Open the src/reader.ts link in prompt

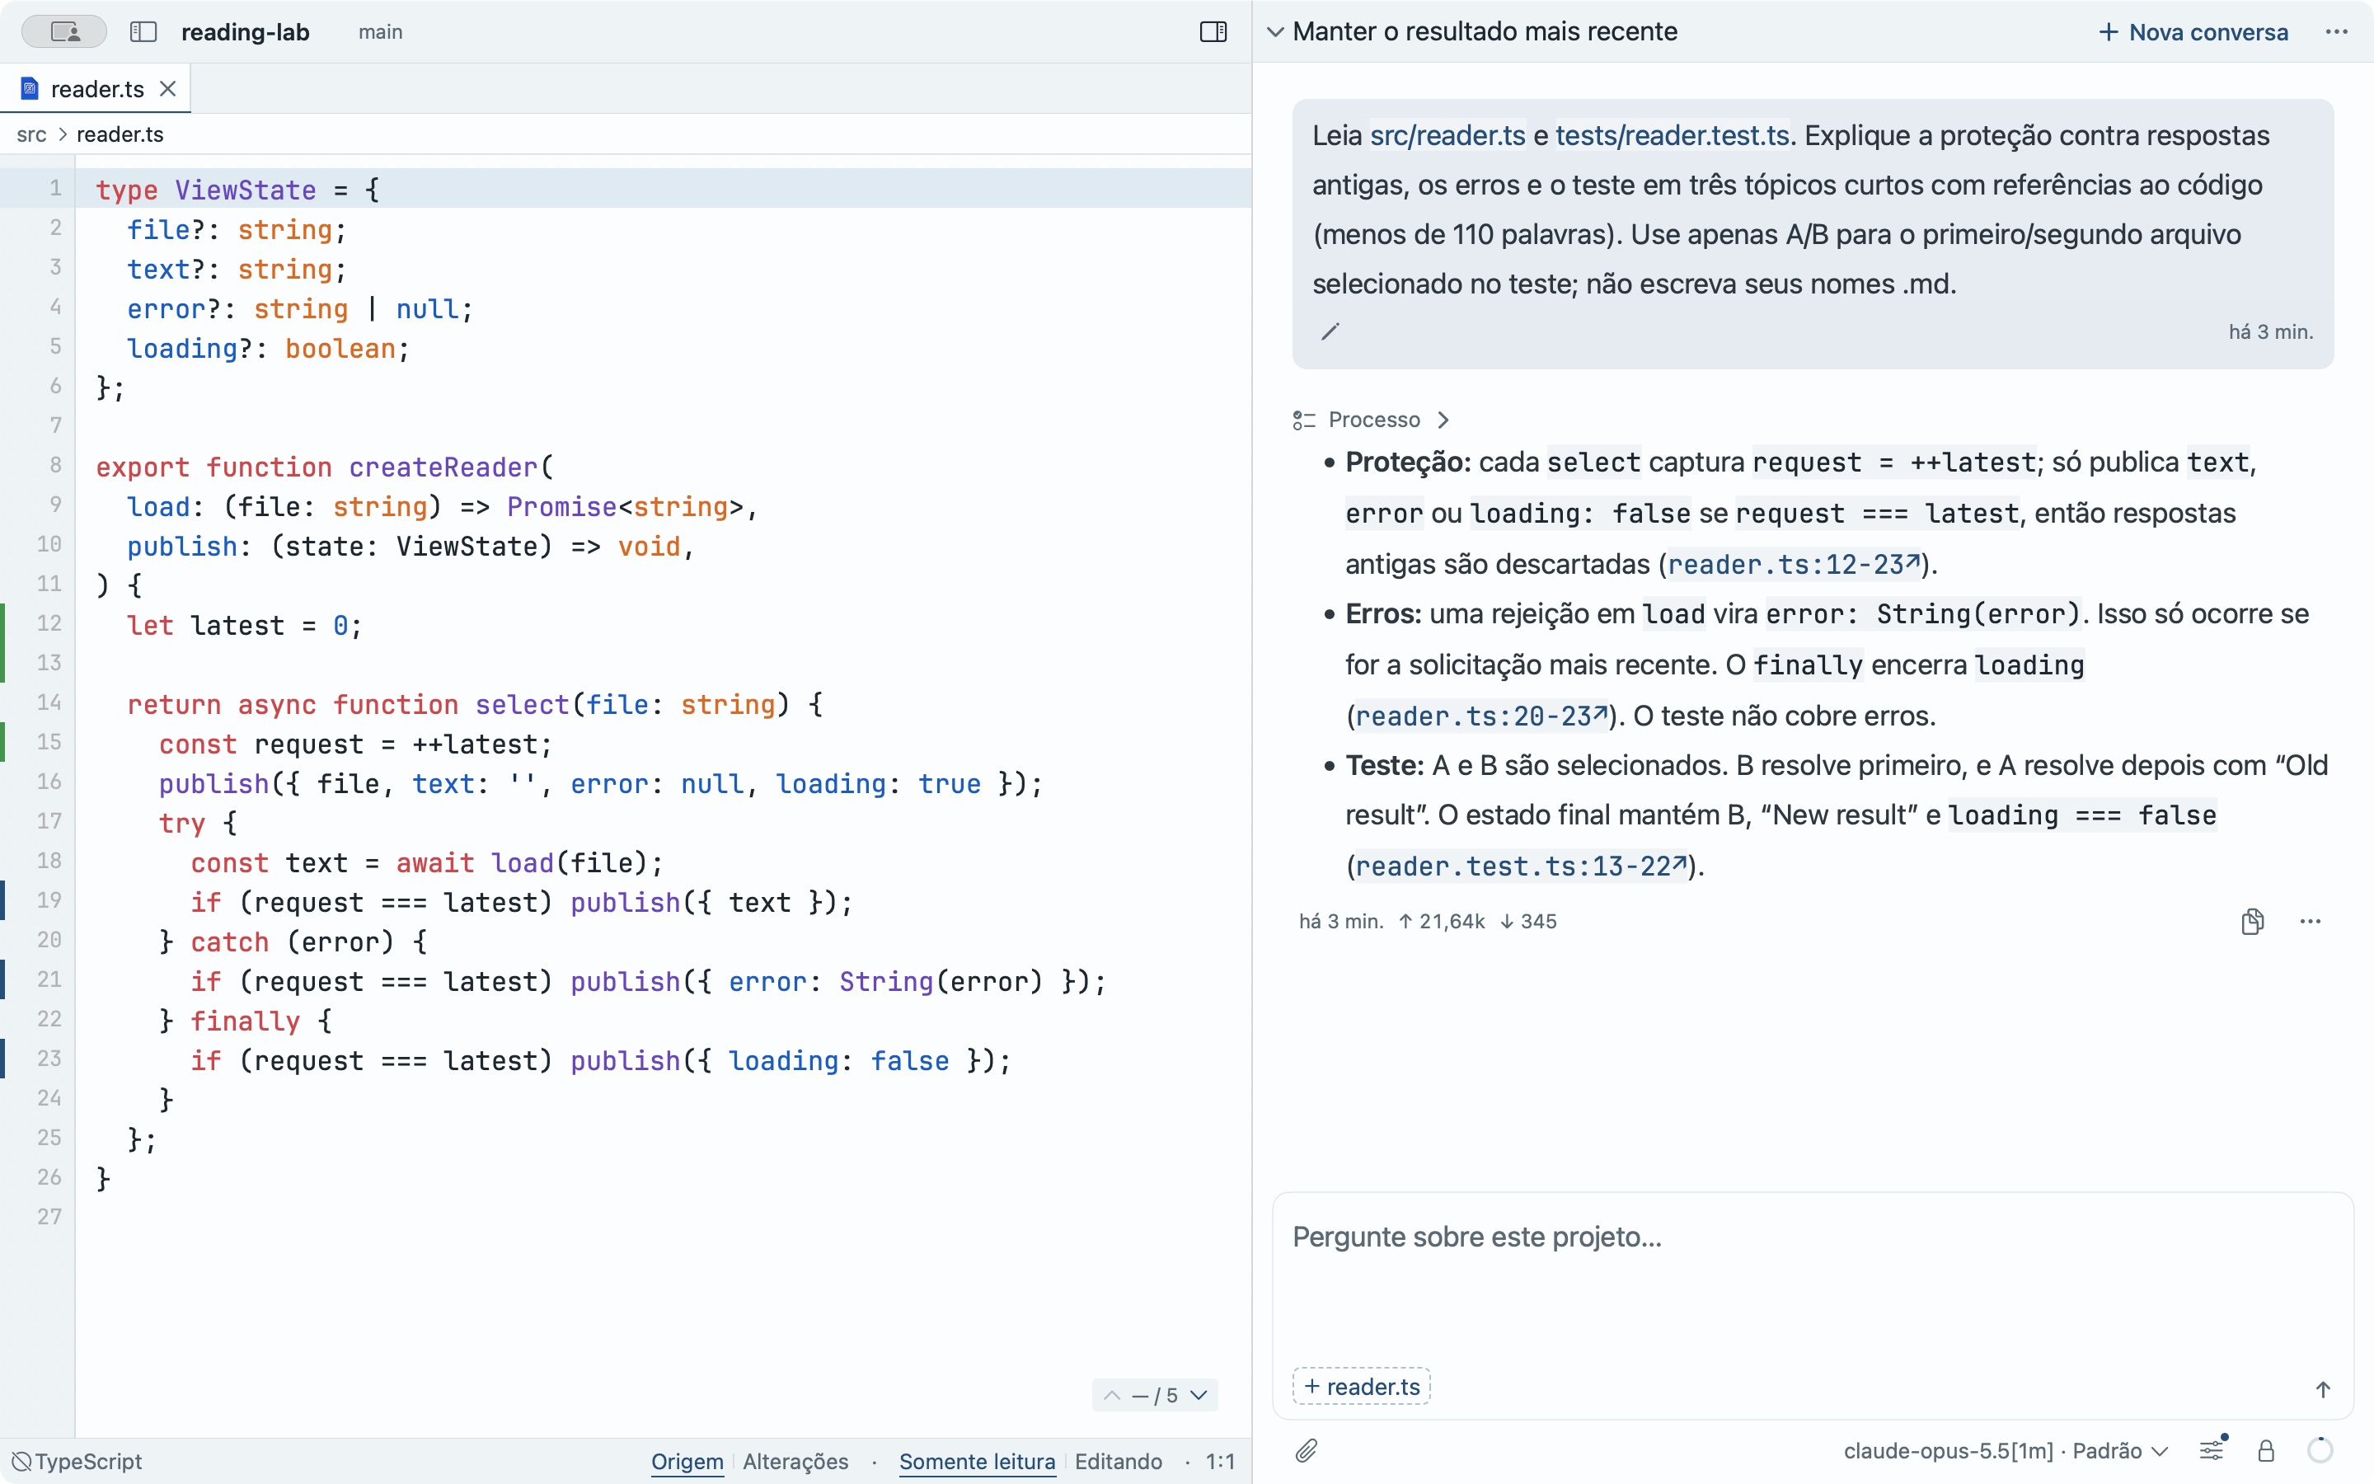[1447, 135]
